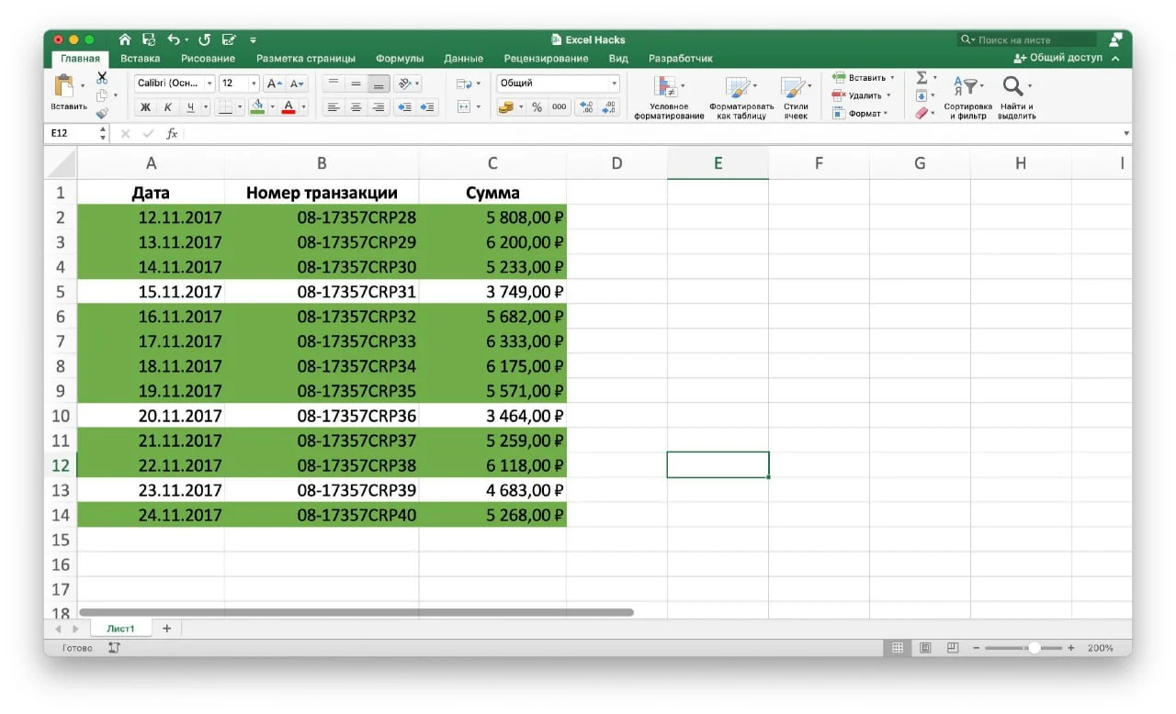Toggle bold Ж formatting
Viewport: 1176px width, 714px height.
[145, 107]
